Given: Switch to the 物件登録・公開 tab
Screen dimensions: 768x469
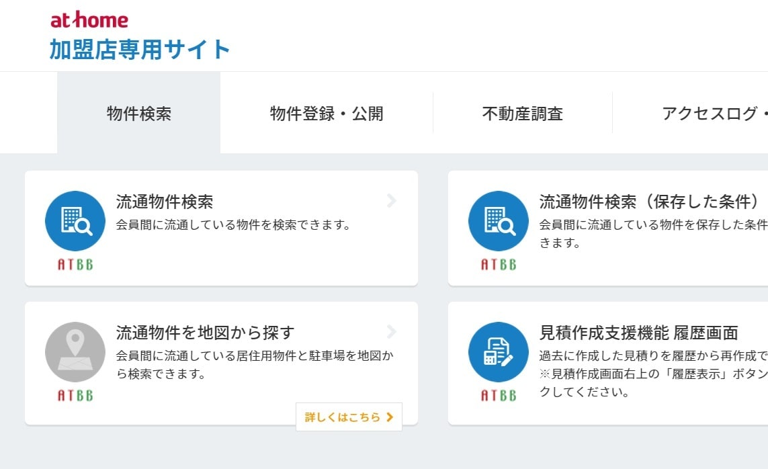Looking at the screenshot, I should coord(327,113).
